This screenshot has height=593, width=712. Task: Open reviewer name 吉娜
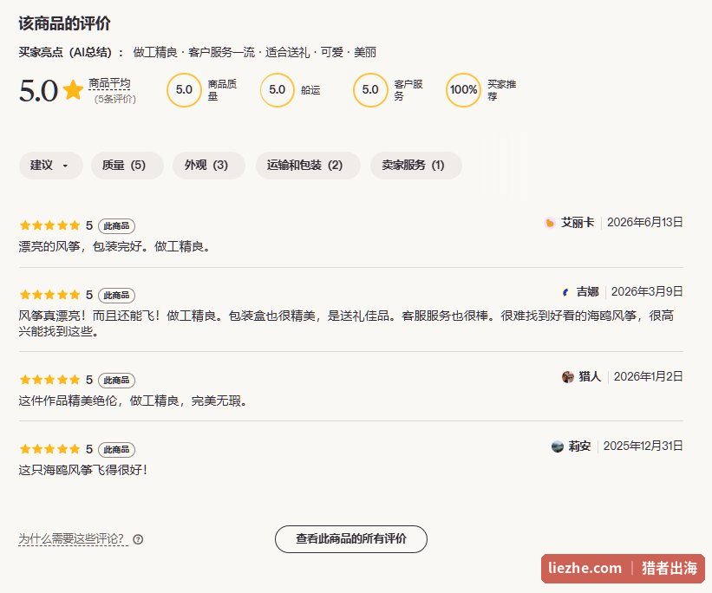(x=588, y=291)
